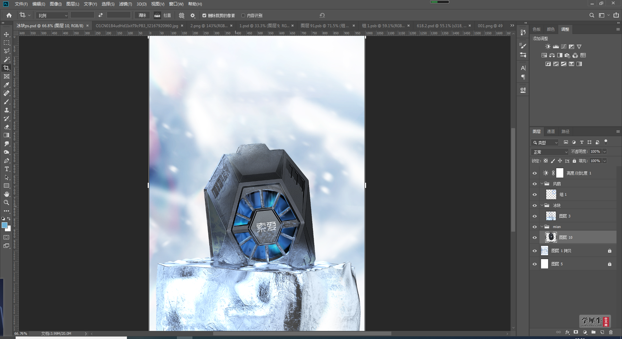
Task: Add layer style with fx icon
Action: [567, 332]
